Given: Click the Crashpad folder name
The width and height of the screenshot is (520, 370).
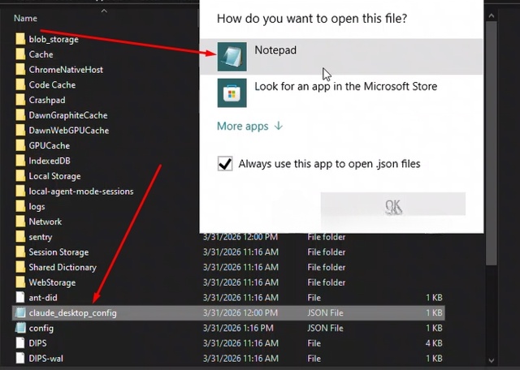Looking at the screenshot, I should (47, 101).
